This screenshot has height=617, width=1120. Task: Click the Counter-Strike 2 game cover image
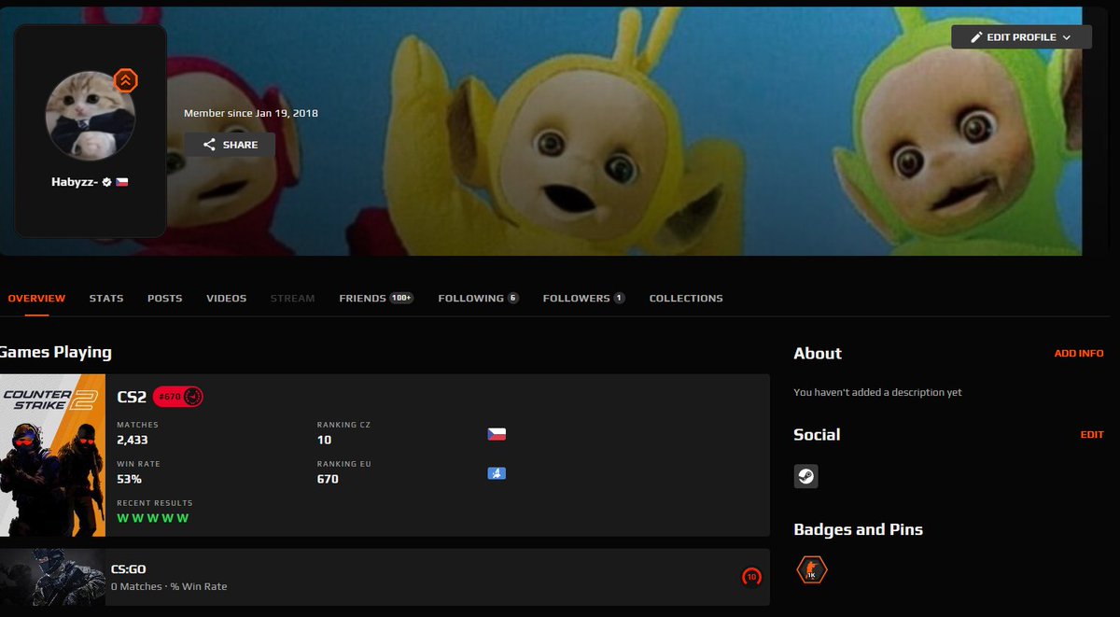pyautogui.click(x=52, y=456)
